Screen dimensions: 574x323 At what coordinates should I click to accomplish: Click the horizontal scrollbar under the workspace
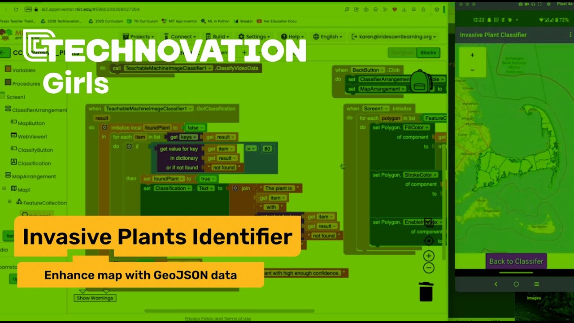229,311
